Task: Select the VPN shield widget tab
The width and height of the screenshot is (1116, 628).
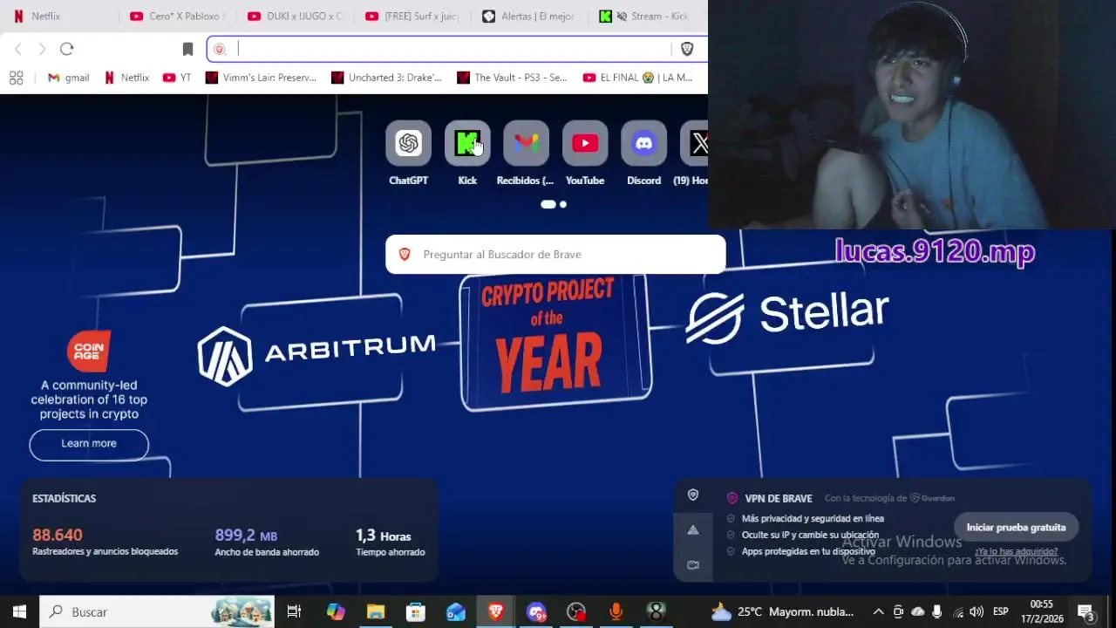Action: (x=693, y=495)
